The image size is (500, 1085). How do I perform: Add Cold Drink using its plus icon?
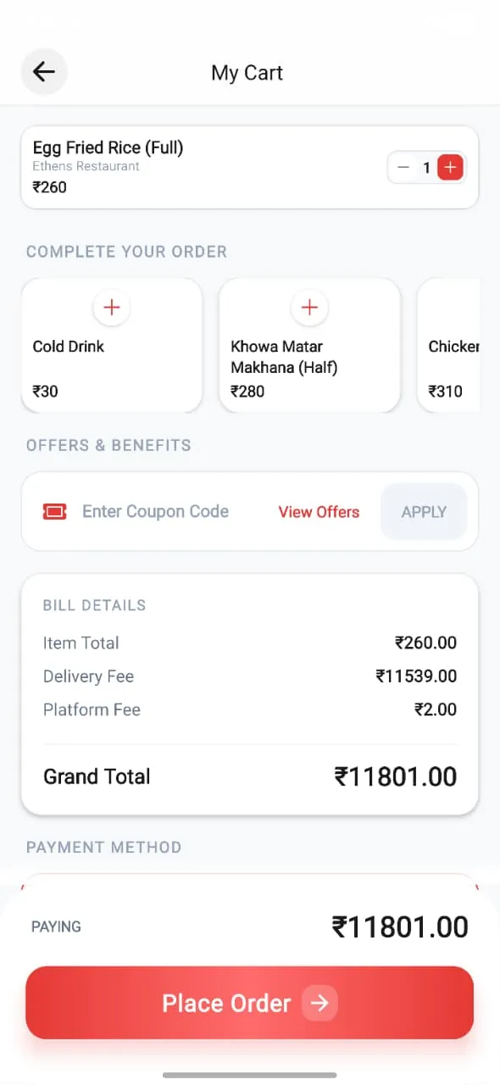[111, 308]
